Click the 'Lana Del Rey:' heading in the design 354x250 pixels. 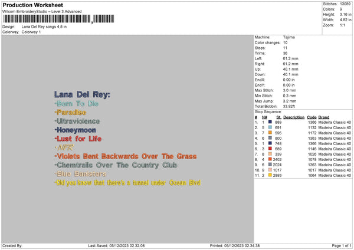(x=82, y=94)
